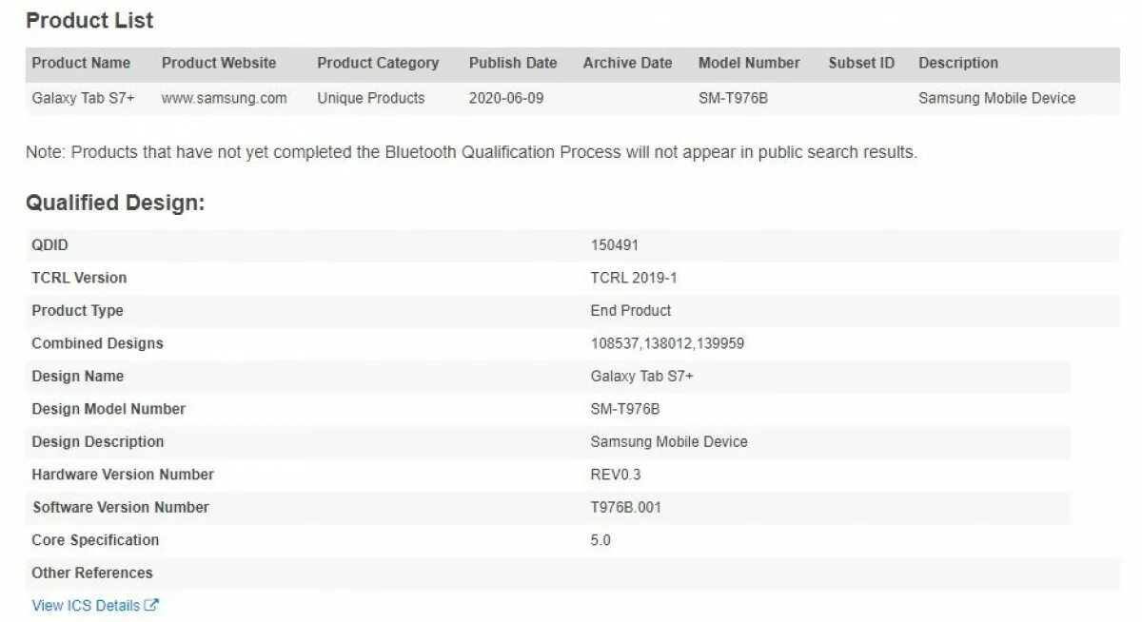Select the Archive Date column header
The height and width of the screenshot is (622, 1142).
[627, 63]
